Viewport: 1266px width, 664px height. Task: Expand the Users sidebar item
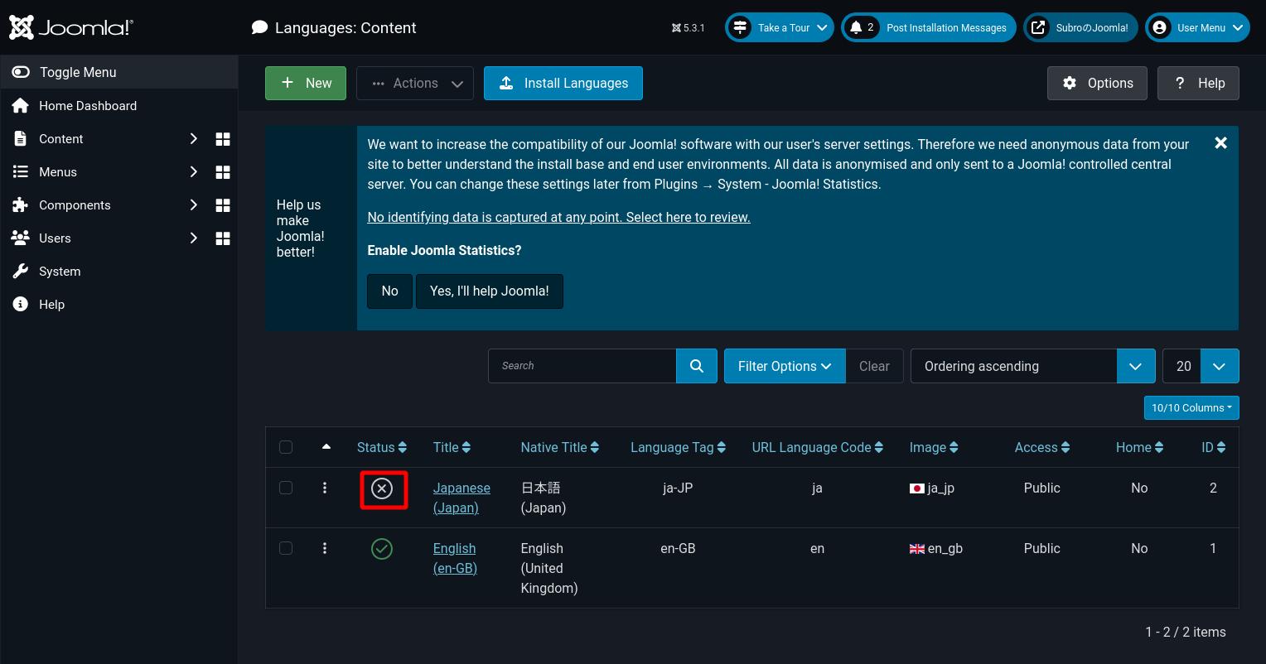55,238
